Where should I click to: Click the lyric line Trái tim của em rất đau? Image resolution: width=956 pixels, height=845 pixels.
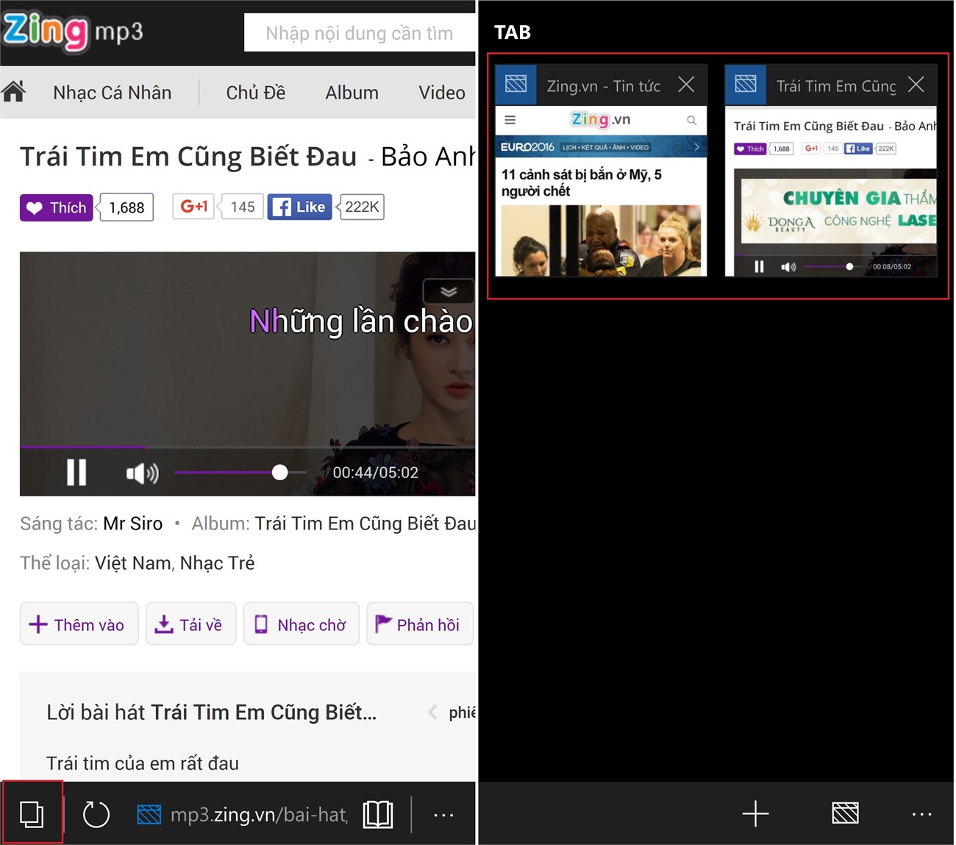pyautogui.click(x=143, y=763)
